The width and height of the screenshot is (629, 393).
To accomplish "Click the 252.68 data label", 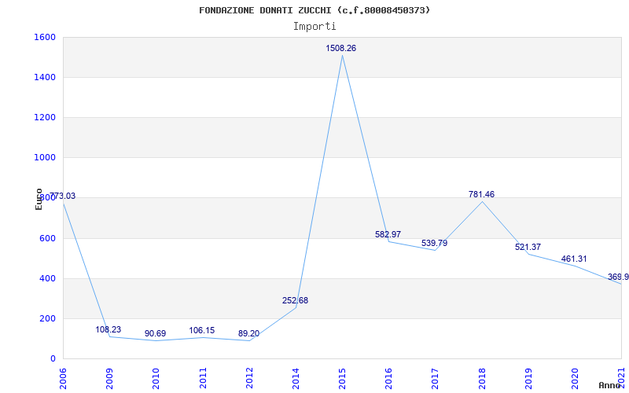I will coord(296,300).
